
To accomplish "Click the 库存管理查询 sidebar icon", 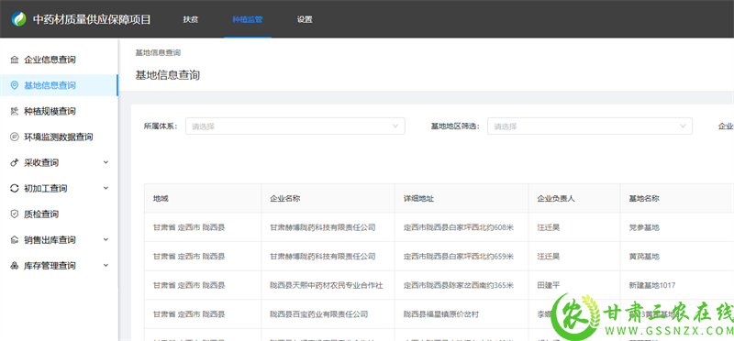I will point(15,266).
